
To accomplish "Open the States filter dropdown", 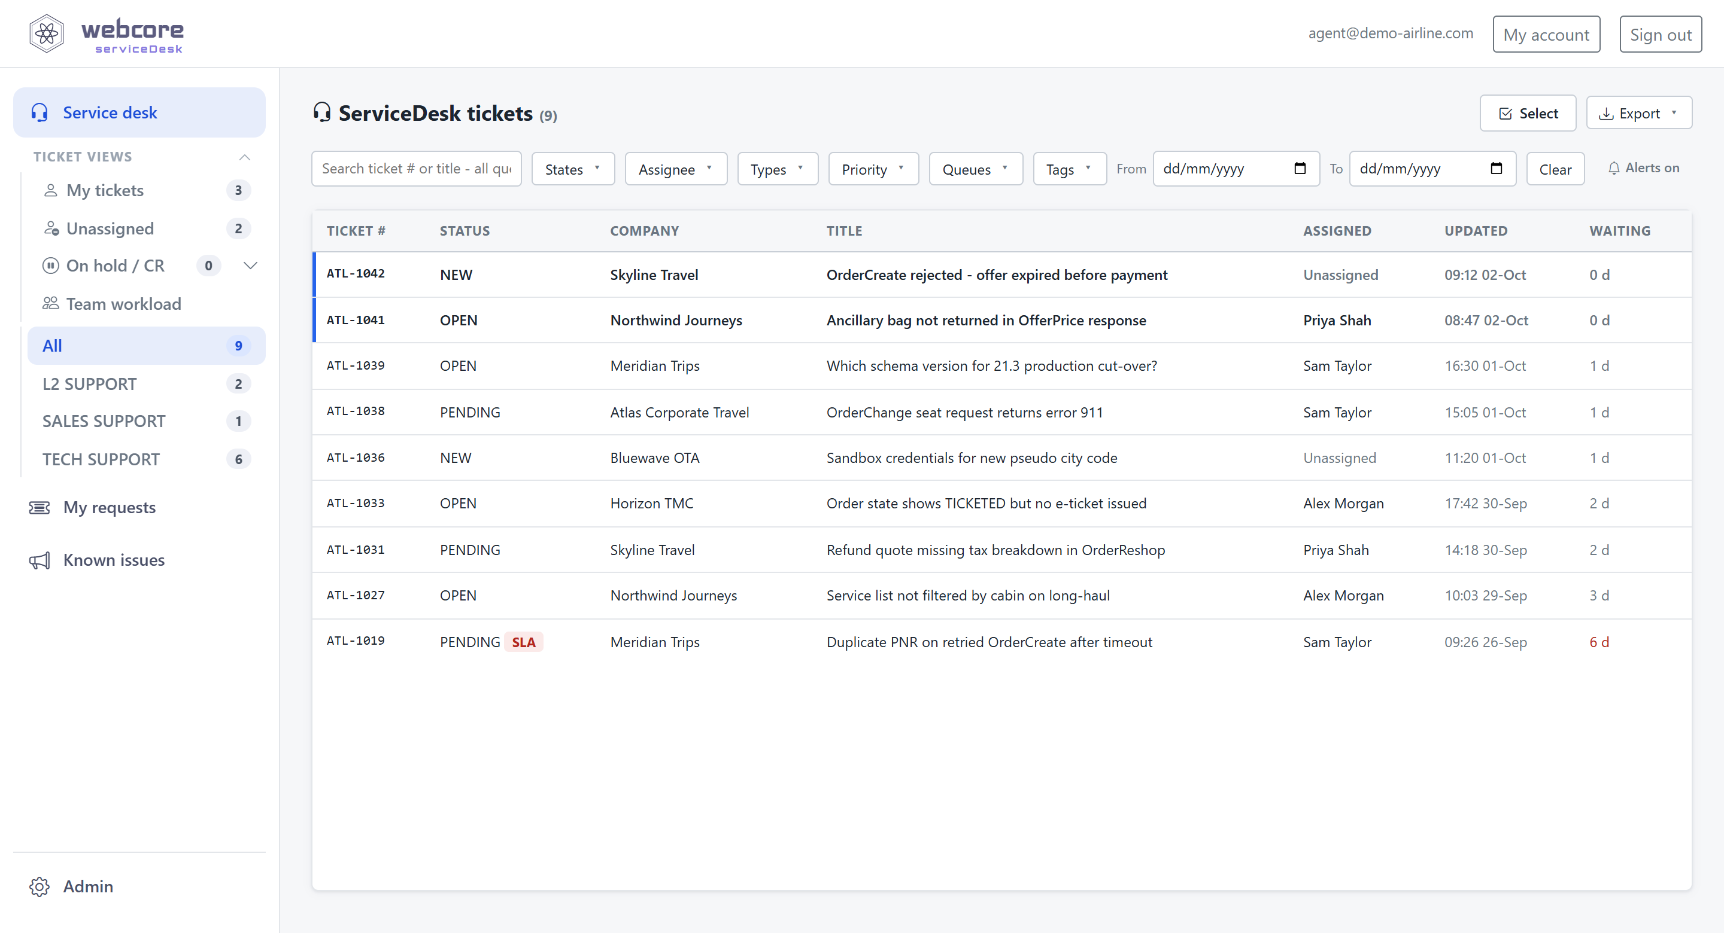I will point(573,169).
